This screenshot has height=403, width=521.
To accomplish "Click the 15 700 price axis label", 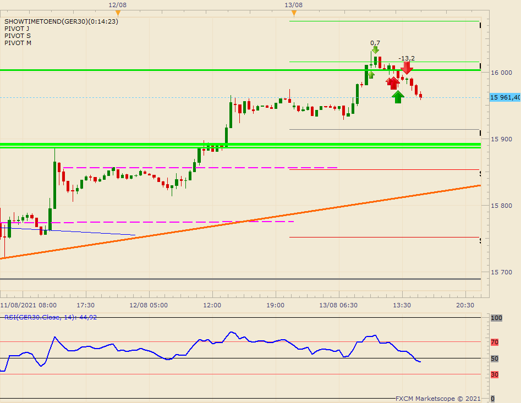I will click(x=501, y=272).
